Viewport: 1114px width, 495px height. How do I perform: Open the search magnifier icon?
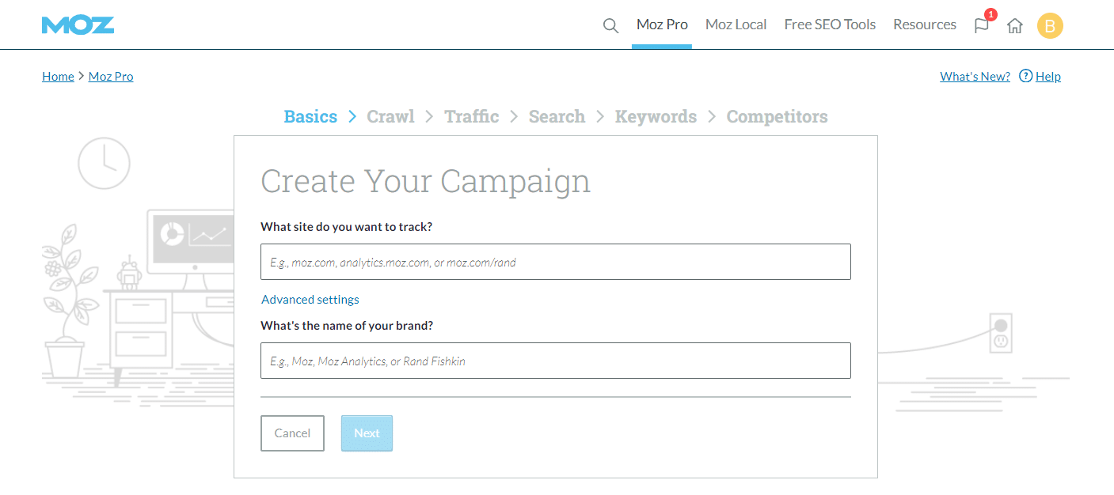point(610,25)
